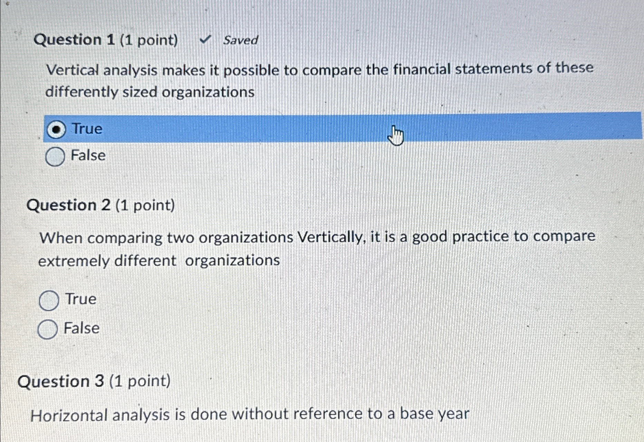The width and height of the screenshot is (644, 442).
Task: Click the False label text under Question 2
Action: coord(82,328)
